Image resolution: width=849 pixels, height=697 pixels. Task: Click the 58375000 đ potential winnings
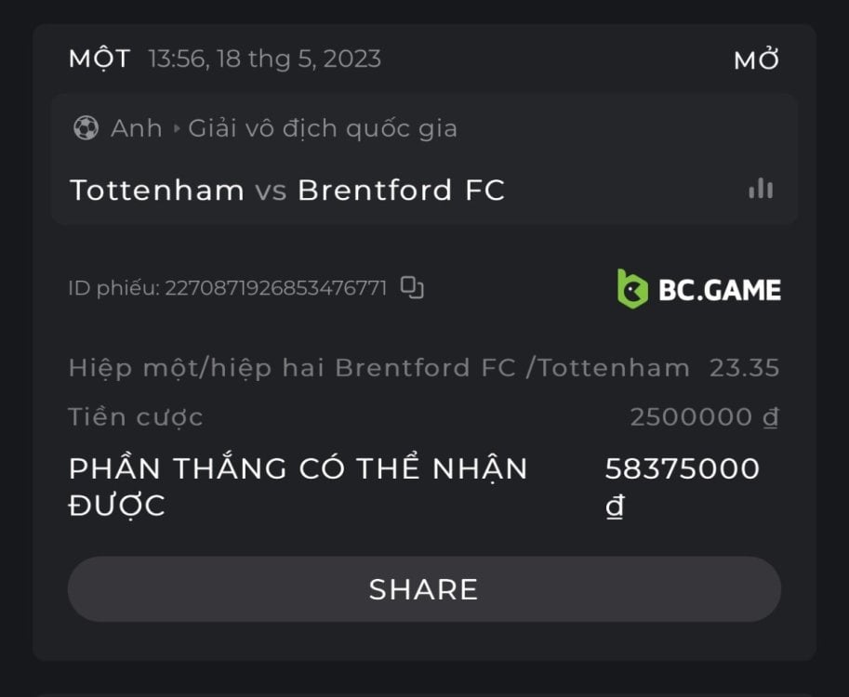(x=683, y=469)
